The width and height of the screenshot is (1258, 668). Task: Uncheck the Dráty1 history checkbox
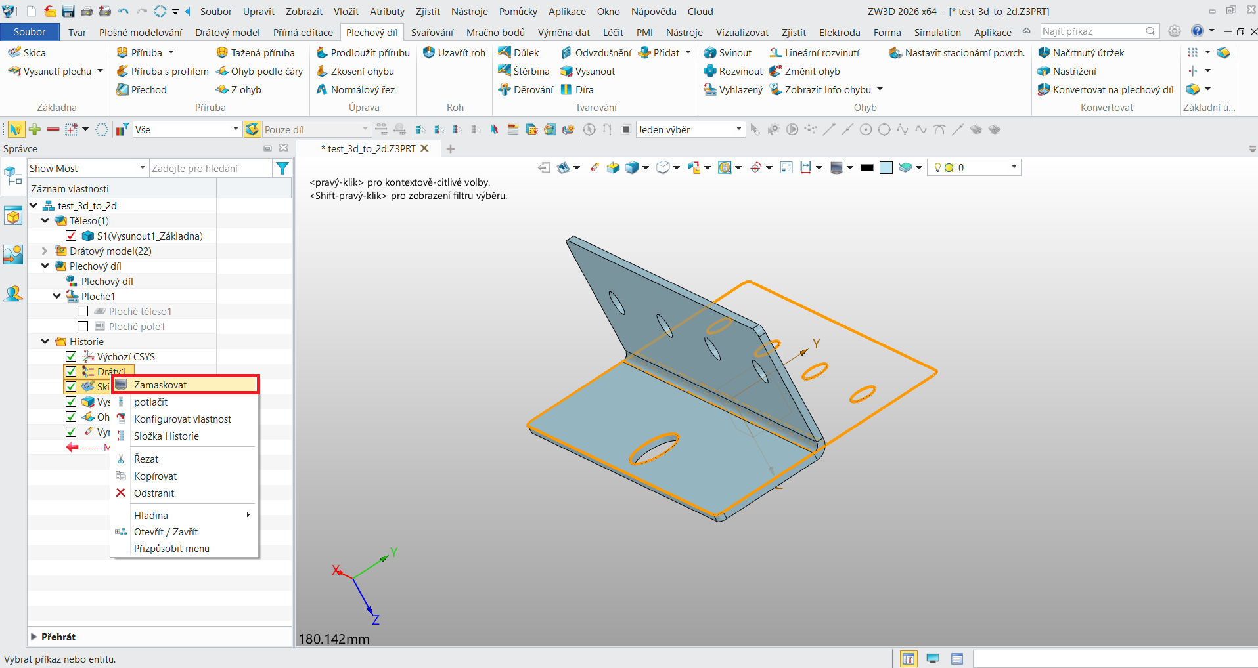coord(71,371)
